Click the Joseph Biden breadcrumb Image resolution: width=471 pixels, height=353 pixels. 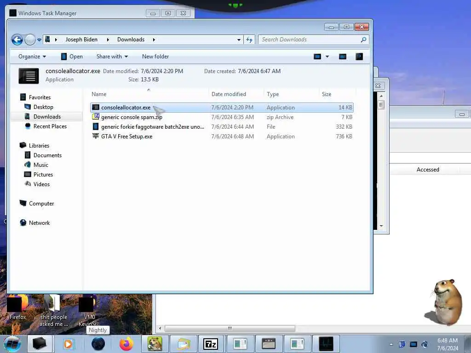(81, 40)
